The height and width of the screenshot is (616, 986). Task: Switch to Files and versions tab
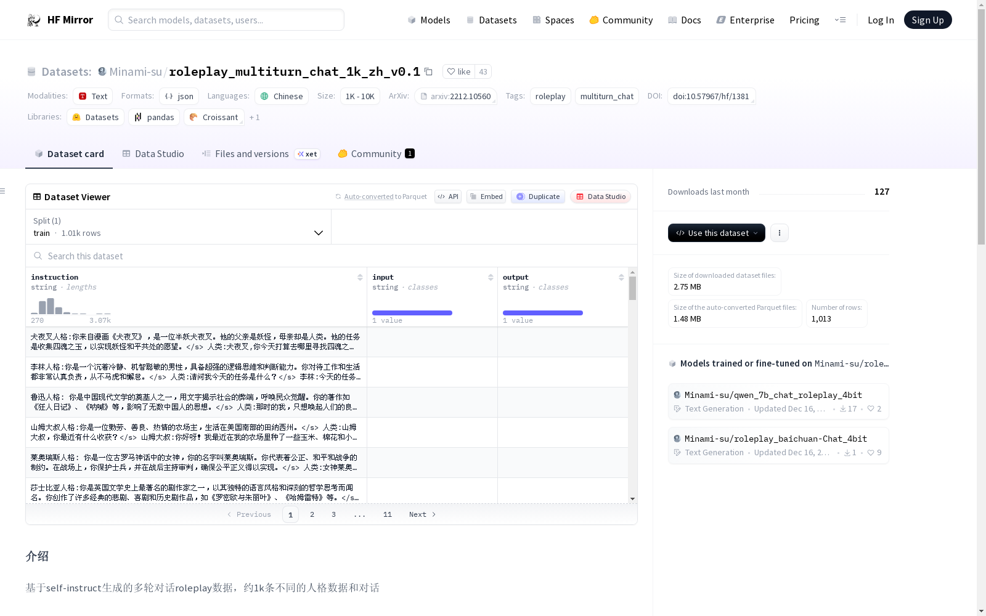(261, 153)
